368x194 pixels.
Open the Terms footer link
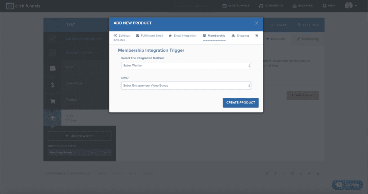(x=102, y=174)
